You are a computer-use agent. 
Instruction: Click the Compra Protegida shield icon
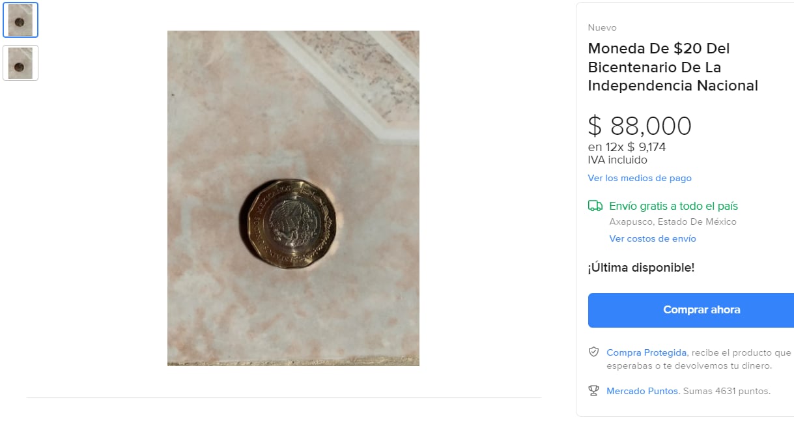(x=593, y=352)
